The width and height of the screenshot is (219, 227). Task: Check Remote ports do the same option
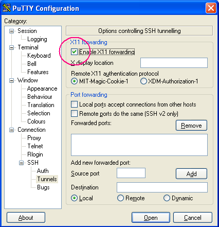coord(74,114)
